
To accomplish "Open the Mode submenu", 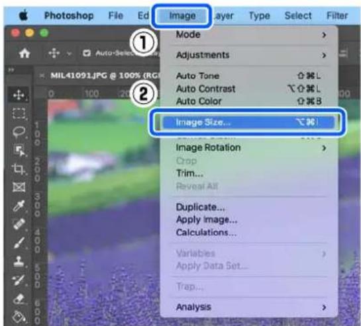I will coord(249,34).
